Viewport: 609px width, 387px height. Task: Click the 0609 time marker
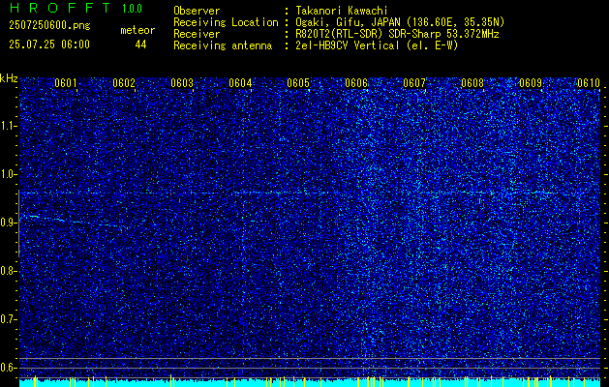pyautogui.click(x=531, y=83)
